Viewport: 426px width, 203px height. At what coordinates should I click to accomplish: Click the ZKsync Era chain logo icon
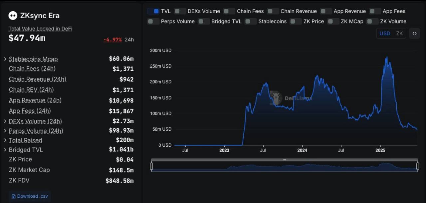13,16
